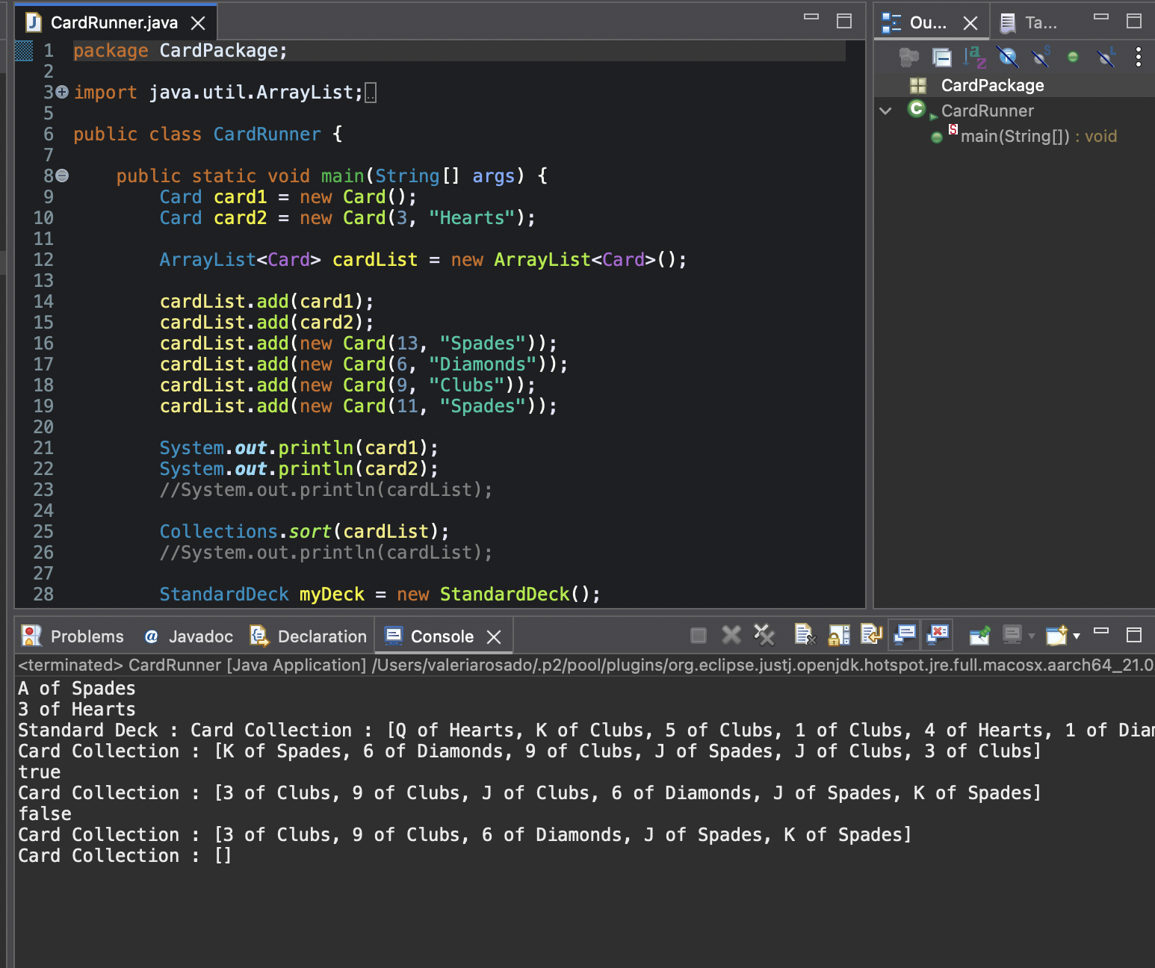Viewport: 1155px width, 968px height.
Task: Click line number 21 in the gutter
Action: click(43, 448)
